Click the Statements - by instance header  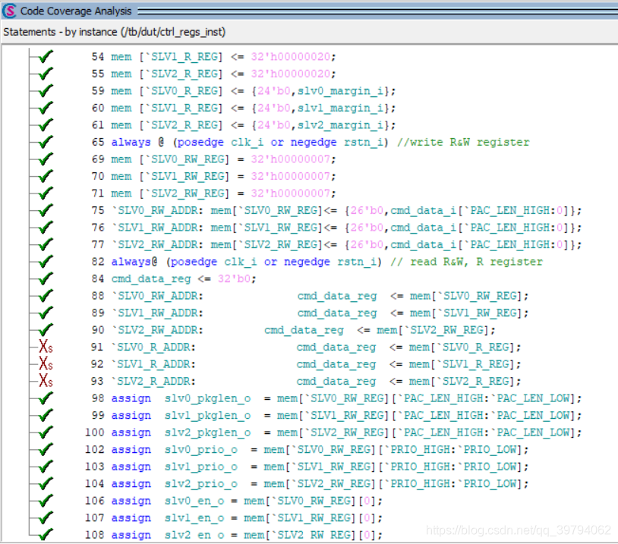click(115, 32)
